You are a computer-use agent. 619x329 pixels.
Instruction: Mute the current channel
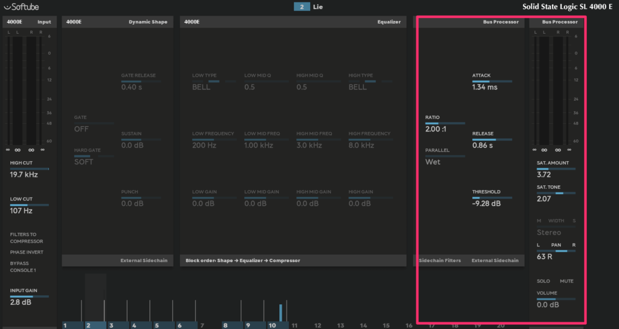click(x=566, y=281)
